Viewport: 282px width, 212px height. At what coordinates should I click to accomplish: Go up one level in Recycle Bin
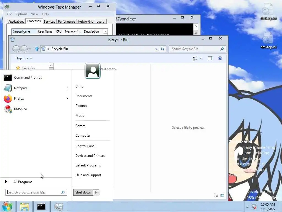(x=37, y=49)
